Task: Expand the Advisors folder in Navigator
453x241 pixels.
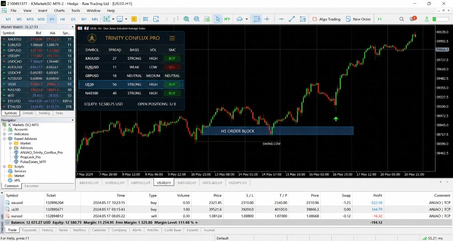Action: (x=10, y=148)
